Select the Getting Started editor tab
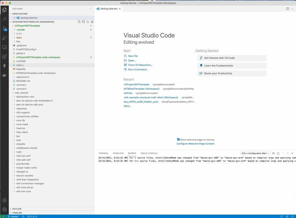Image resolution: width=296 pixels, height=218 pixels. (x=109, y=9)
